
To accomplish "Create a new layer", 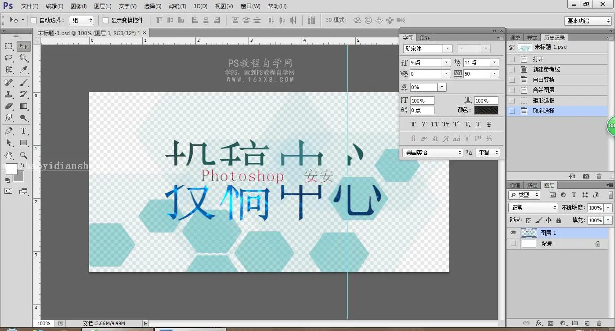I will (587, 323).
